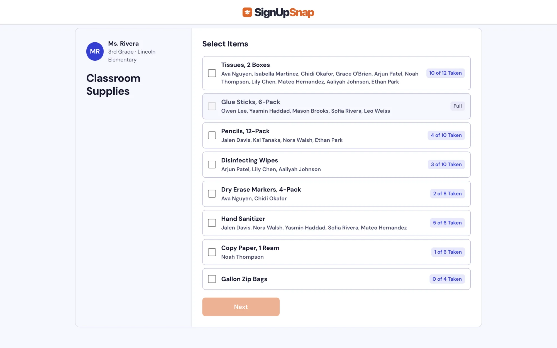This screenshot has width=557, height=348.
Task: Click 'Arjun Patel, Lily Chen, Aaliyah Johnson' names
Action: 271,169
